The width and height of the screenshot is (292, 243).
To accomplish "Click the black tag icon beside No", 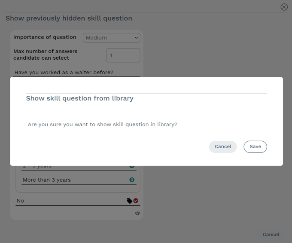I will point(129,200).
